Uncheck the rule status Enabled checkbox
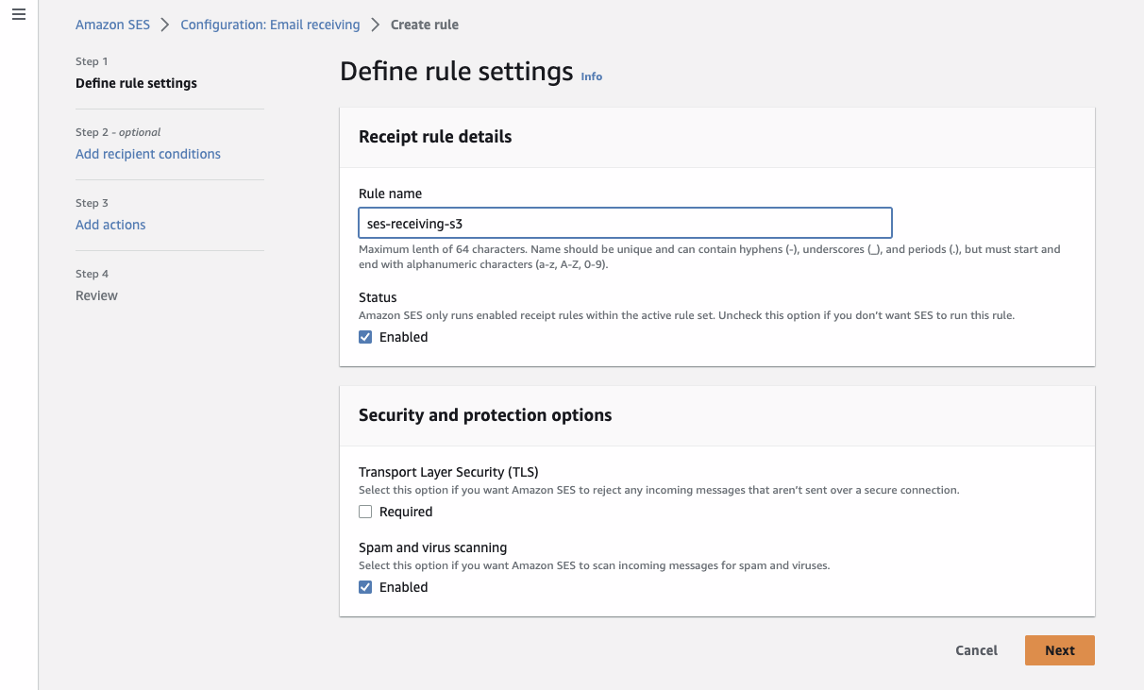 coord(365,336)
